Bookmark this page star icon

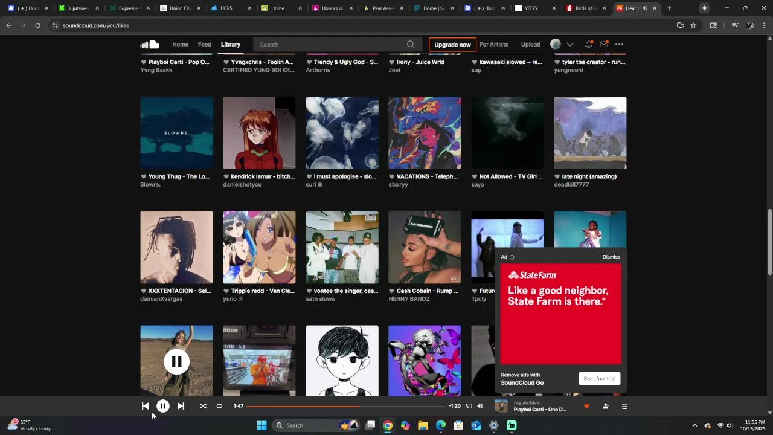693,25
